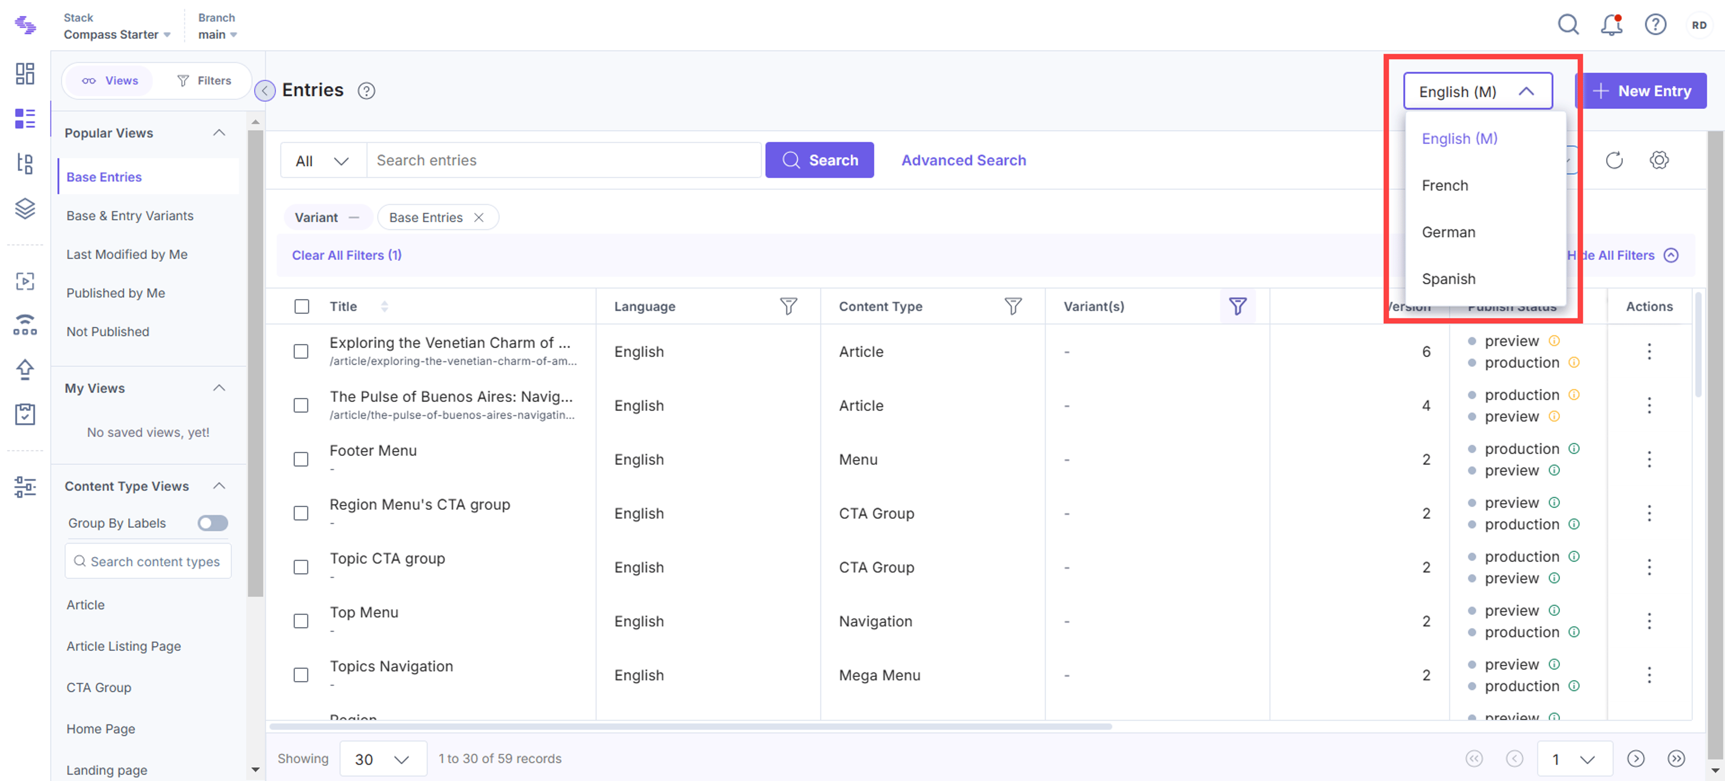The height and width of the screenshot is (781, 1725).
Task: Select all entries with header checkbox
Action: pos(302,306)
